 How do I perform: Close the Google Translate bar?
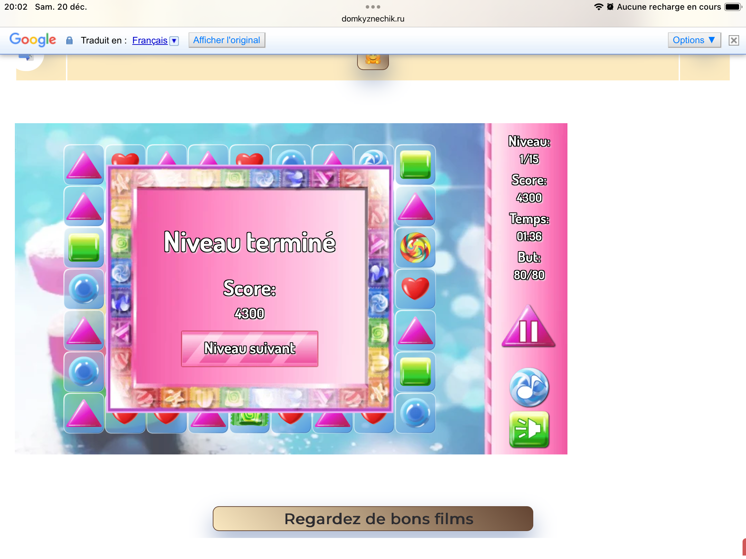[734, 40]
